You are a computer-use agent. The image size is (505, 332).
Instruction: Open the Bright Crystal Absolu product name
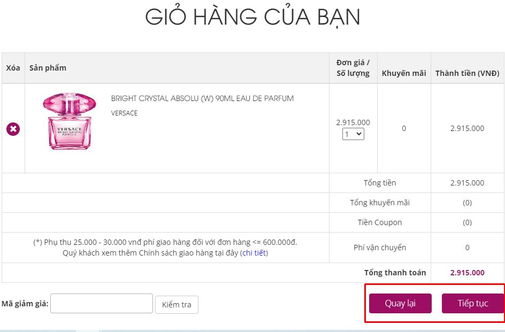pos(202,98)
